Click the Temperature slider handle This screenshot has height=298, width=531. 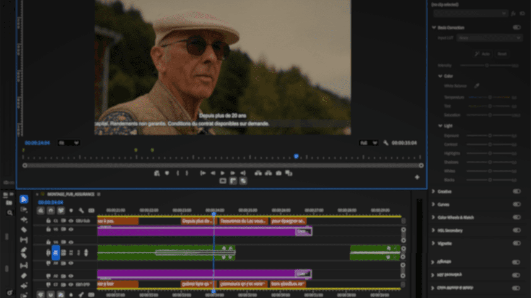click(x=490, y=97)
